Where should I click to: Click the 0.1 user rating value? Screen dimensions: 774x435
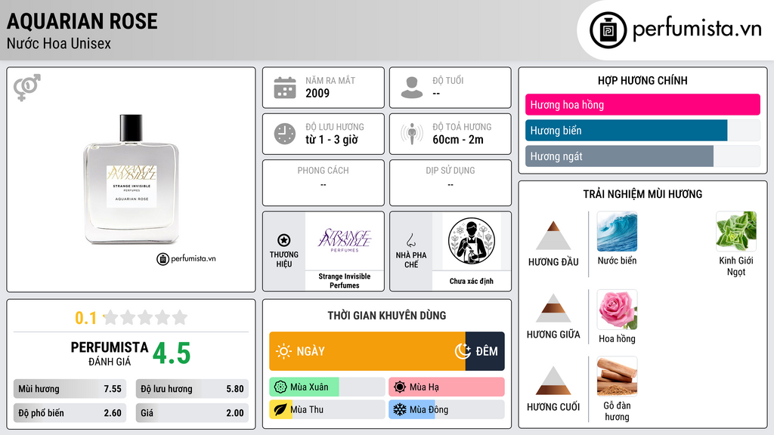tap(85, 318)
